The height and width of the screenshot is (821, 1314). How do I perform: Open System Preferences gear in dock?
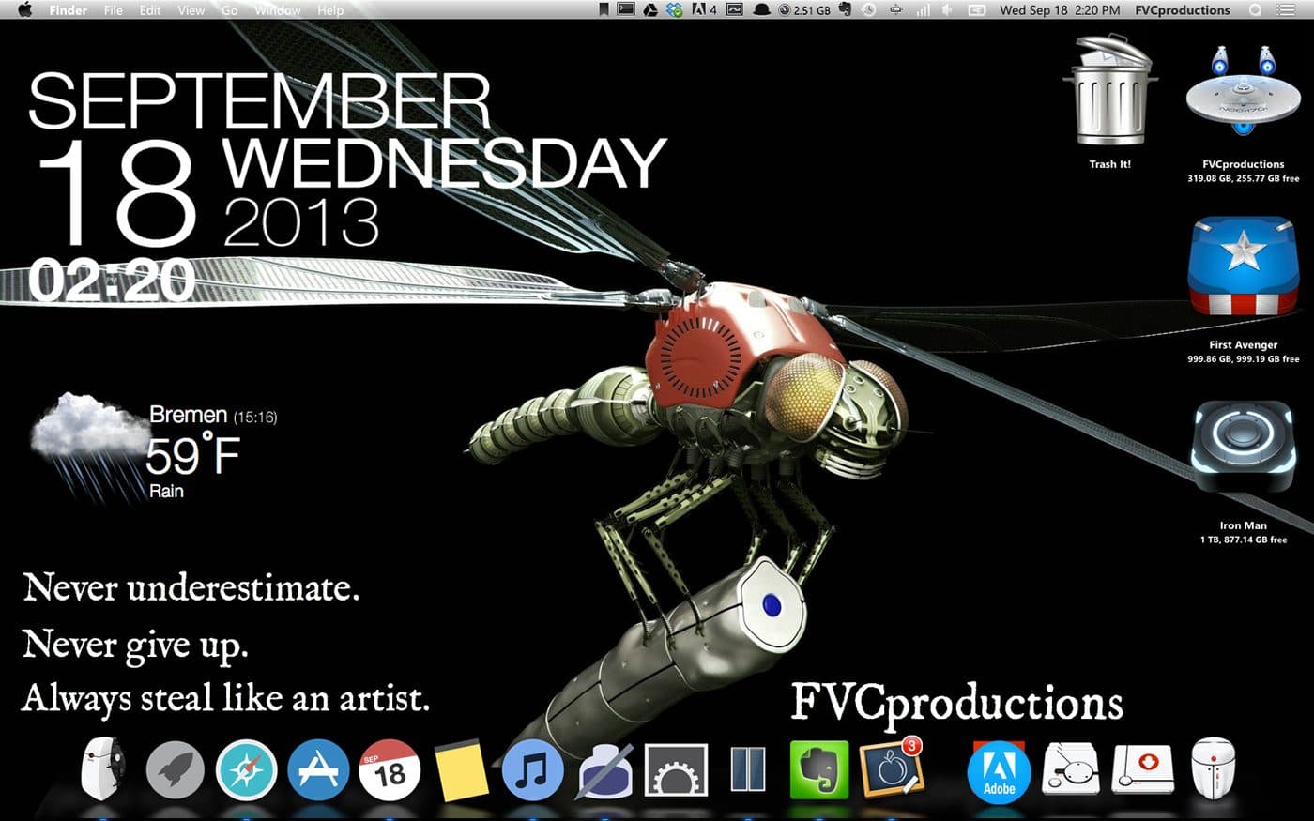[676, 770]
